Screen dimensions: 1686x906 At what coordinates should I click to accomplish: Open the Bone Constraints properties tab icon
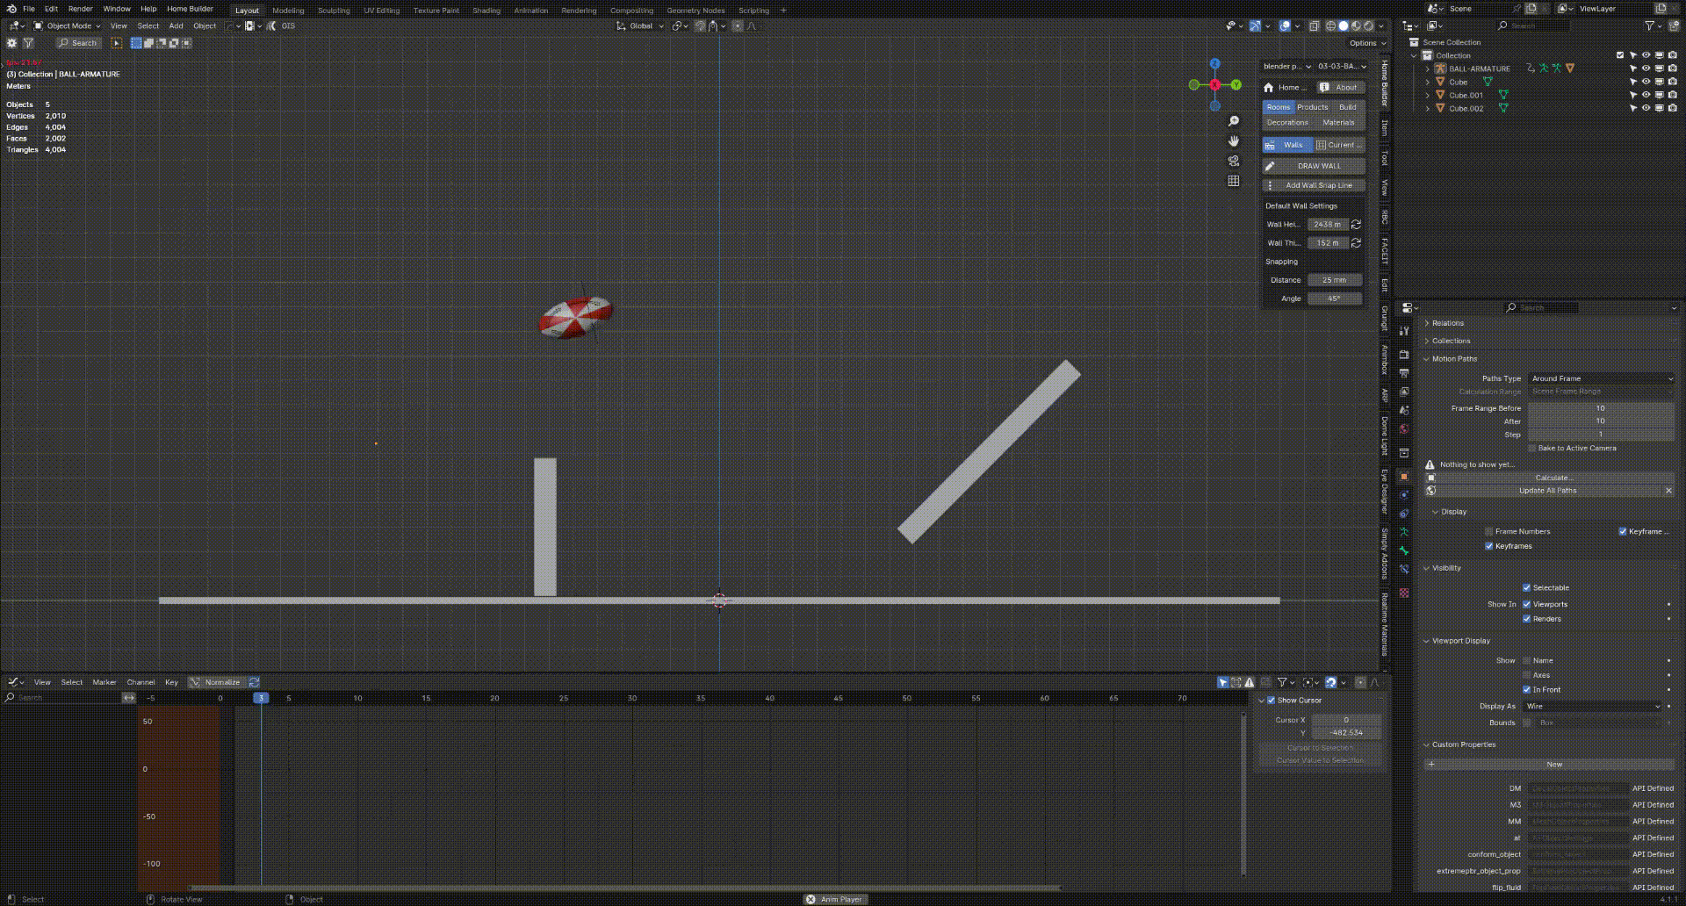[1404, 569]
